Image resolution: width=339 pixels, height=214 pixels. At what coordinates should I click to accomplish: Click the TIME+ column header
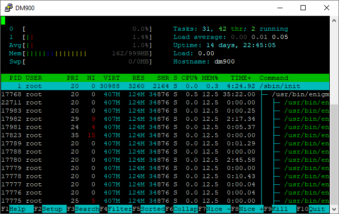[239, 77]
